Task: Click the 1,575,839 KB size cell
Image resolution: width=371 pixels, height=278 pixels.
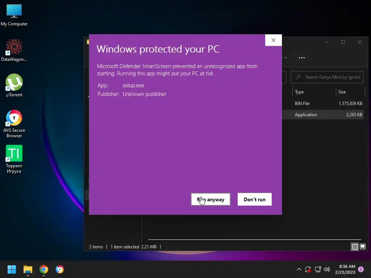Action: (x=350, y=103)
